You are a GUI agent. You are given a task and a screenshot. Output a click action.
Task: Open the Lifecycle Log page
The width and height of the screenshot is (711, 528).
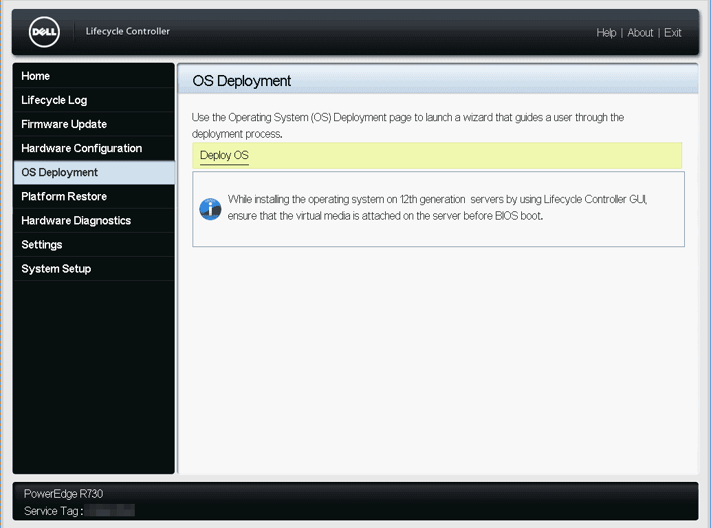pyautogui.click(x=54, y=100)
